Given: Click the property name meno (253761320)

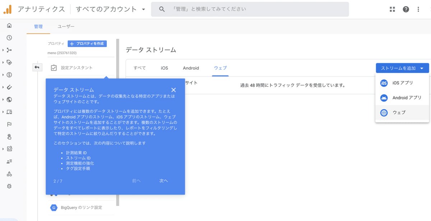Looking at the screenshot, I should click(62, 53).
